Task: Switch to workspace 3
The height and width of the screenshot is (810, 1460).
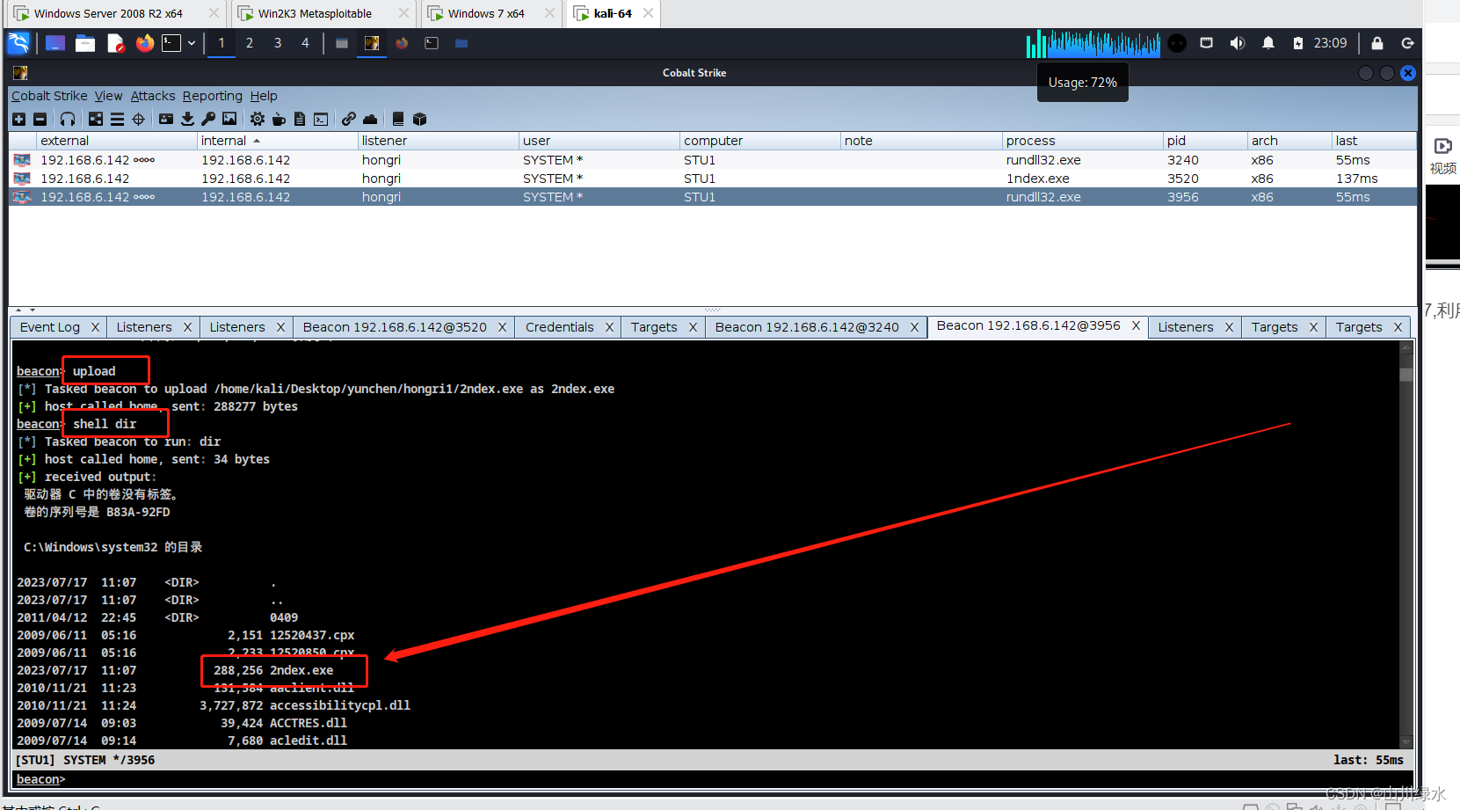Action: coord(278,43)
